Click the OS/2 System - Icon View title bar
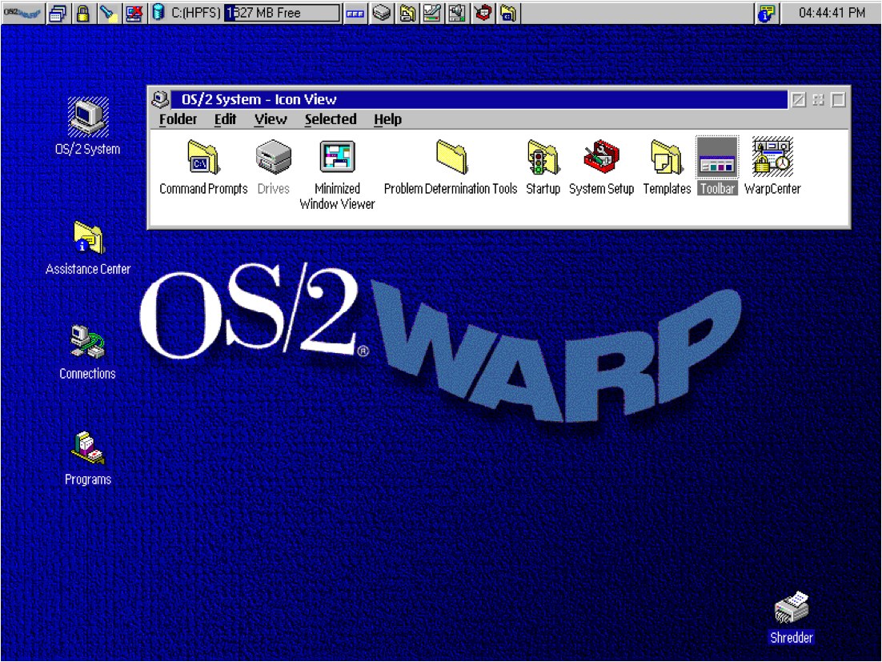This screenshot has height=662, width=882. [x=479, y=99]
